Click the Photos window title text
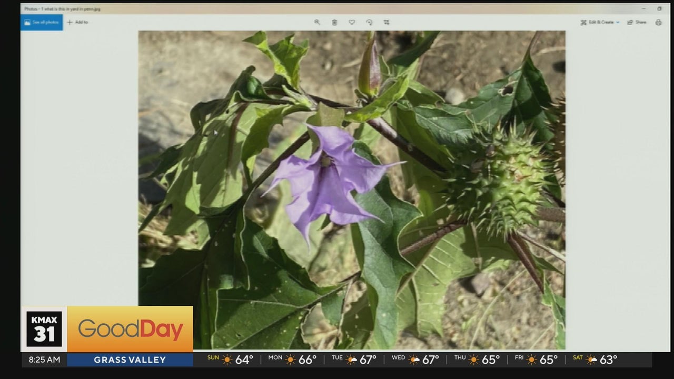674x379 pixels. coord(62,9)
